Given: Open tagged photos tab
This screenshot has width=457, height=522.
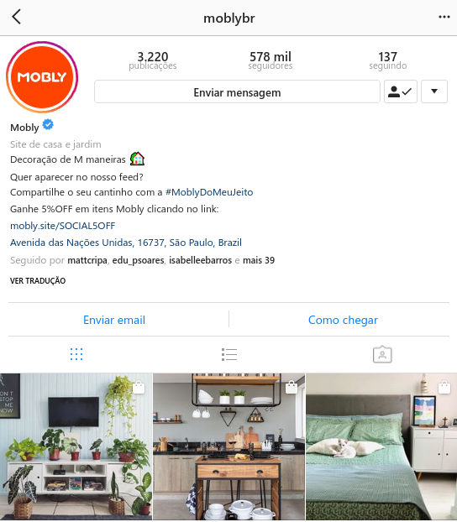Looking at the screenshot, I should (382, 354).
